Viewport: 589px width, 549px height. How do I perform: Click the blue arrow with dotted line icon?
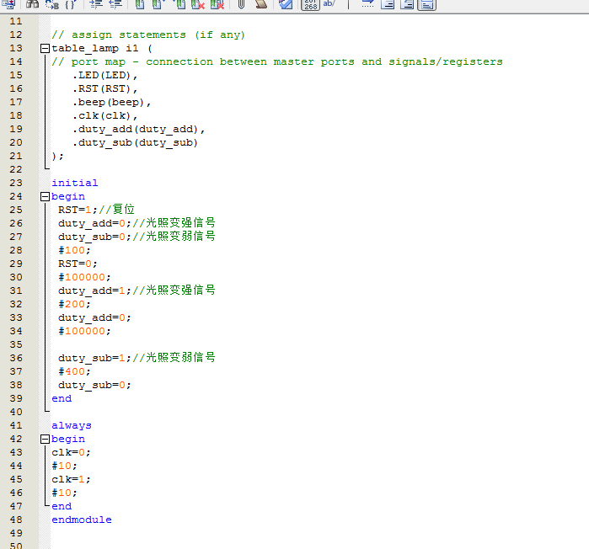click(x=367, y=3)
